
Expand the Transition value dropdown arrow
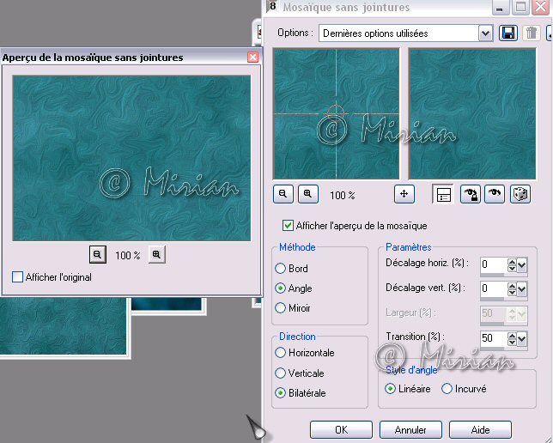pyautogui.click(x=522, y=338)
